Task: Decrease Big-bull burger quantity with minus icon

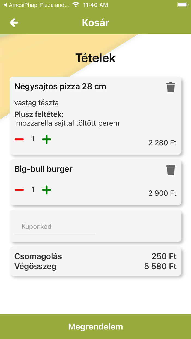Action: pos(19,190)
